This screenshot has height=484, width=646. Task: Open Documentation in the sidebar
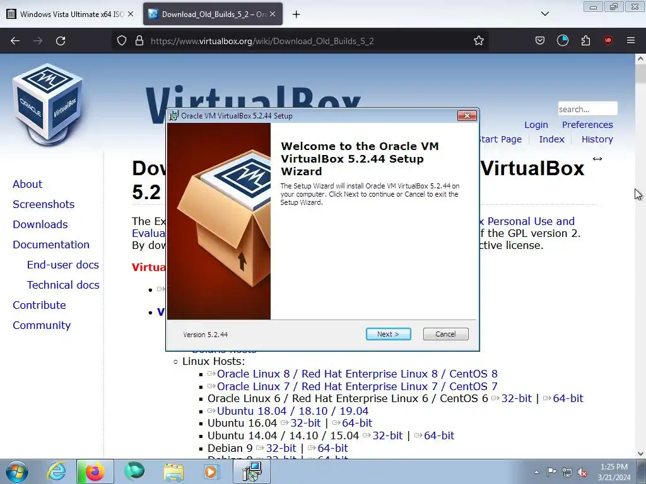click(50, 245)
